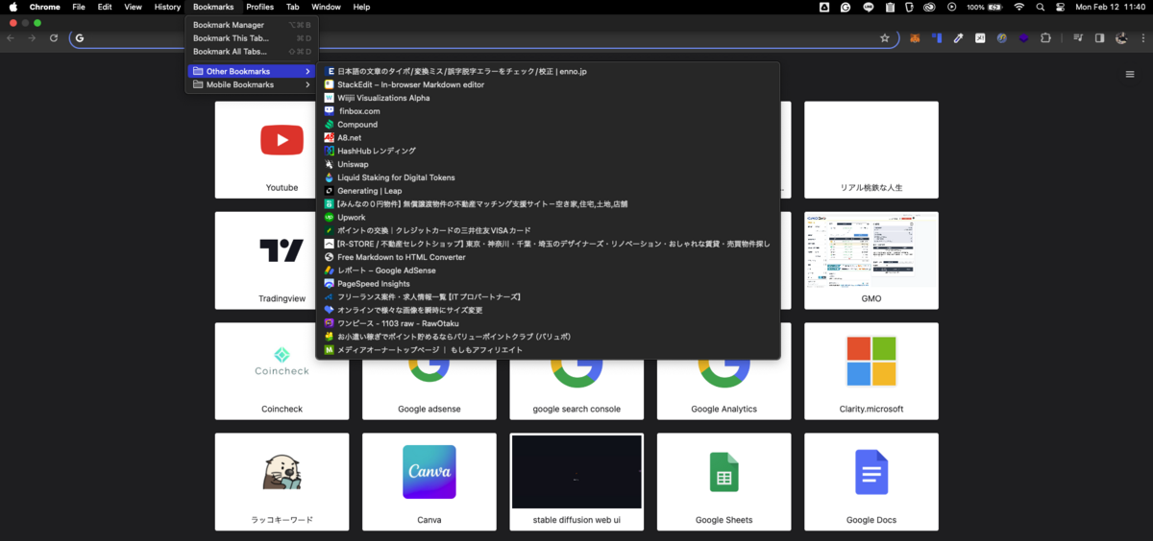The image size is (1153, 541).
Task: Choose Bookmark All Tabs from the menu
Action: pyautogui.click(x=252, y=52)
